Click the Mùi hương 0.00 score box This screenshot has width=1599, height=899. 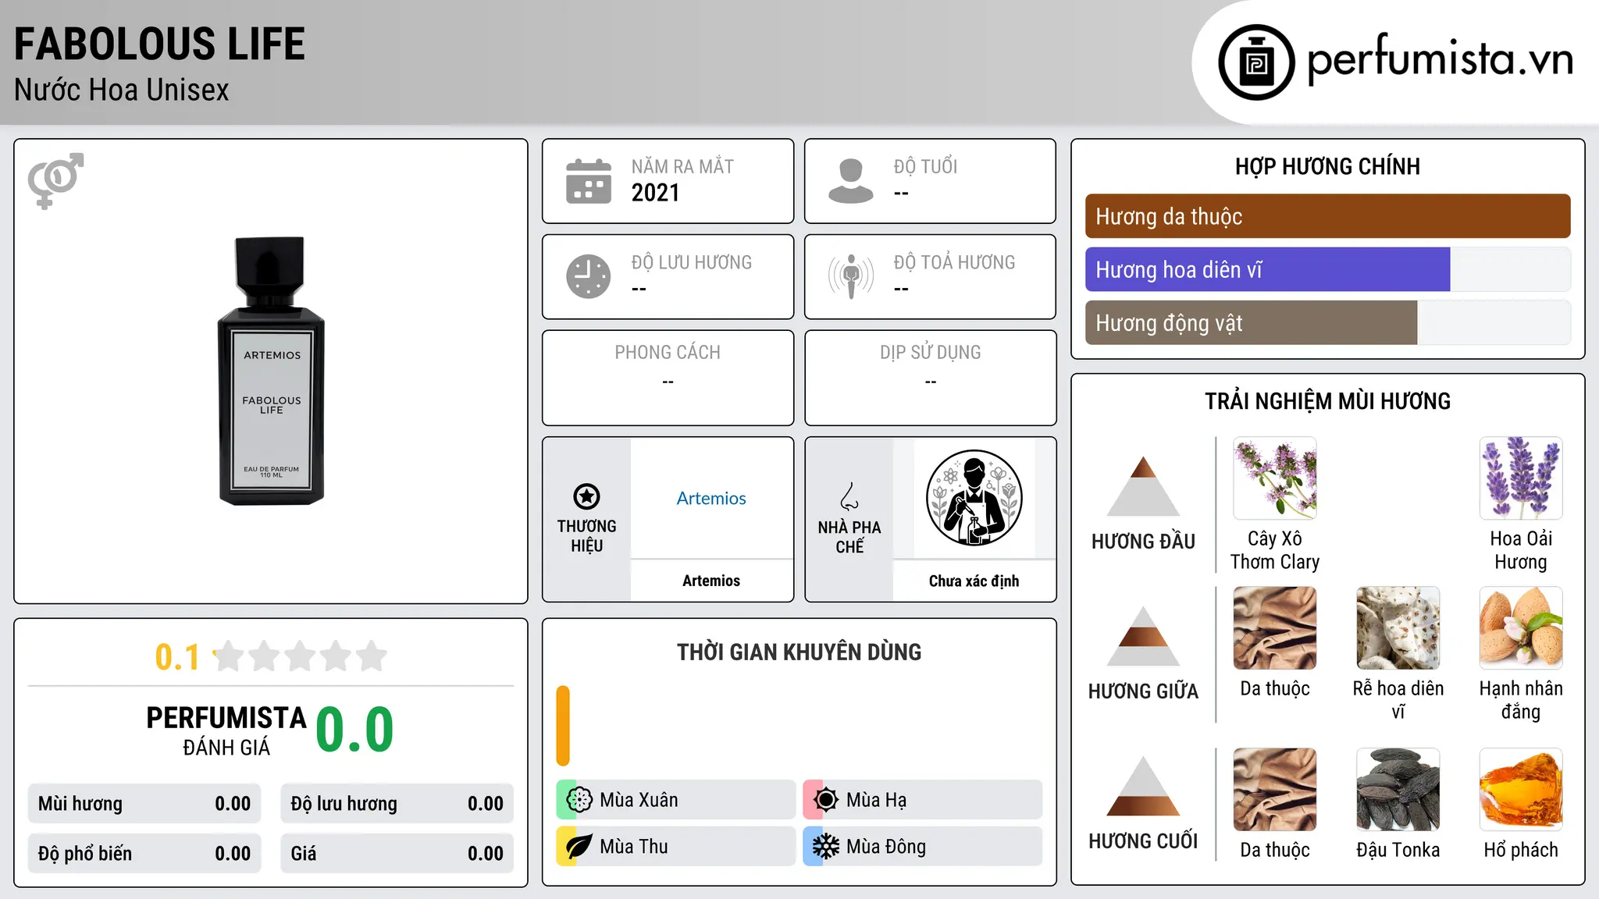point(144,804)
